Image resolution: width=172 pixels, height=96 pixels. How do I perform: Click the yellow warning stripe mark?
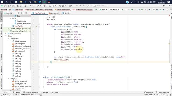click(x=169, y=44)
